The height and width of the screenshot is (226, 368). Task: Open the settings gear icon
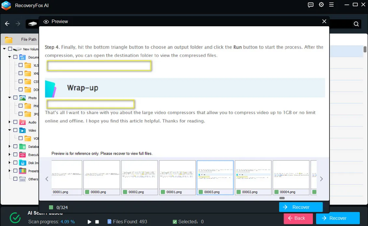(321, 5)
